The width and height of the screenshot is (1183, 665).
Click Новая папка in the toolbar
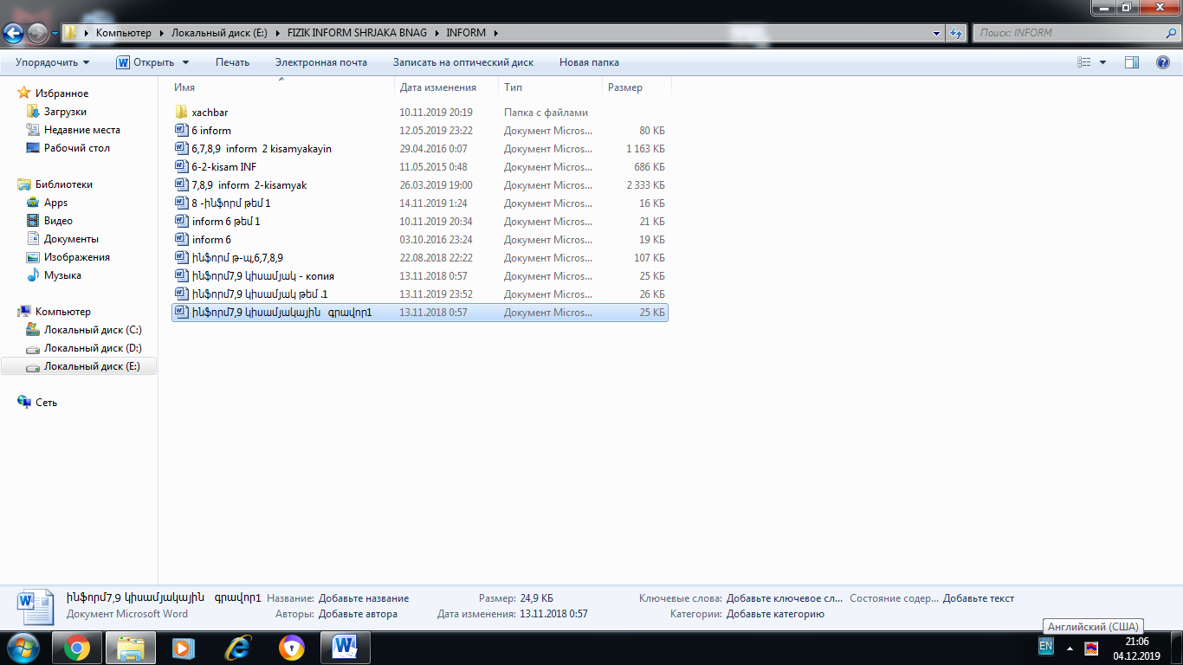[589, 62]
